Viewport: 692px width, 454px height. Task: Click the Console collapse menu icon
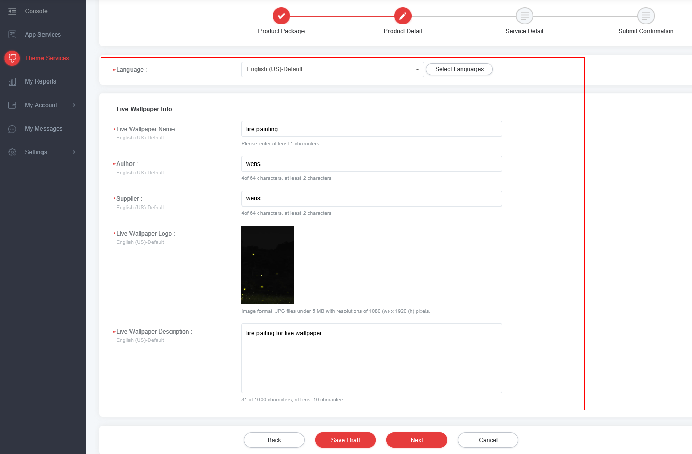(12, 11)
